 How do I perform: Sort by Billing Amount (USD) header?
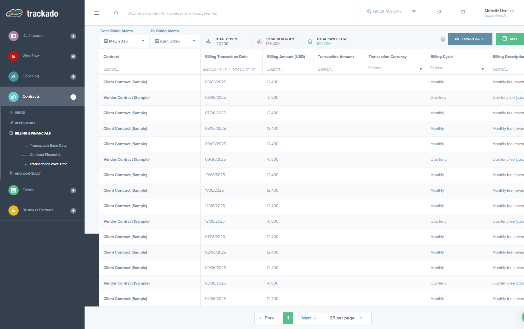(286, 57)
